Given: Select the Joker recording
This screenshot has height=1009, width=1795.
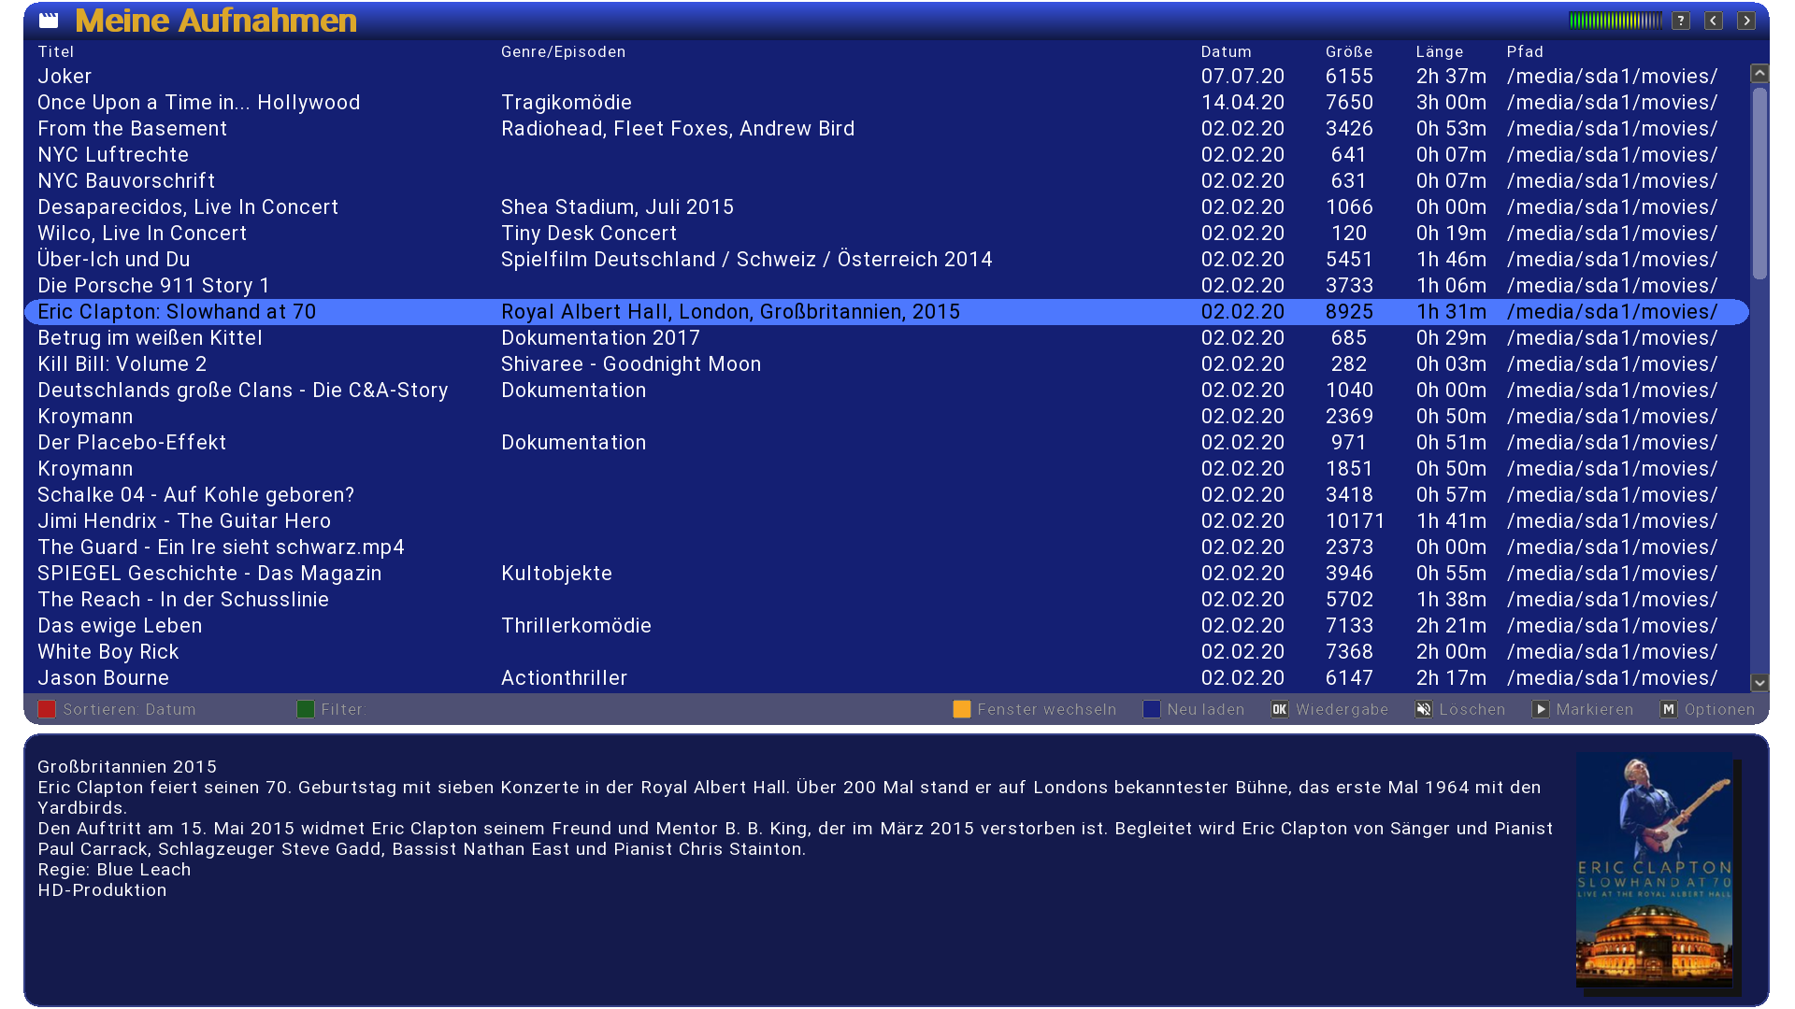Looking at the screenshot, I should 65,77.
